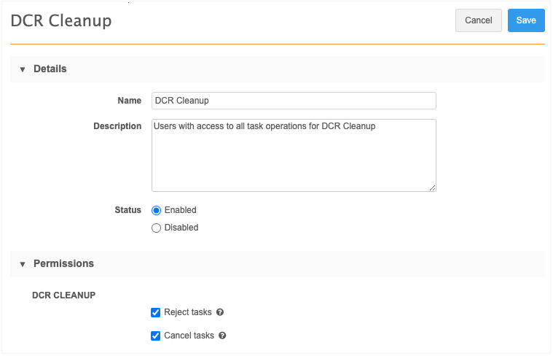This screenshot has height=356, width=553.
Task: Select the Enabled status radio button
Action: point(156,210)
